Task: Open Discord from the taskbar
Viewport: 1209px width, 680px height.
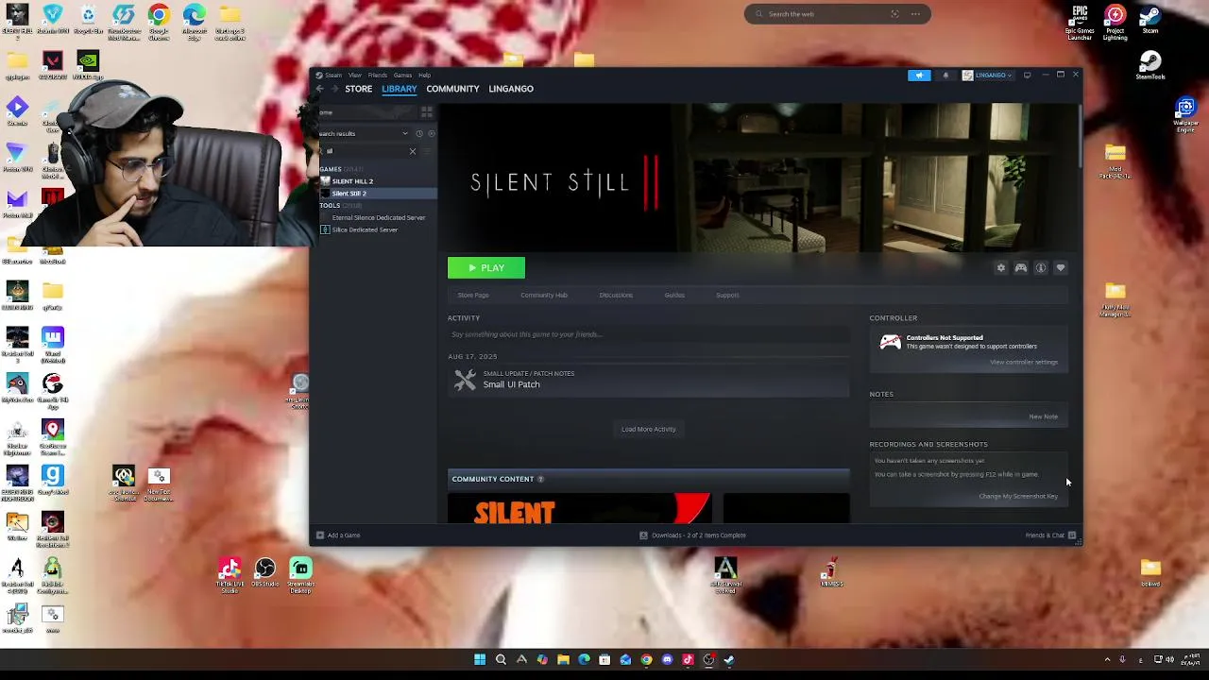Action: click(x=667, y=660)
